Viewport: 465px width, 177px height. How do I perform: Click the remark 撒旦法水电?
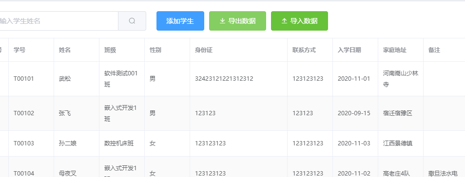click(443, 174)
